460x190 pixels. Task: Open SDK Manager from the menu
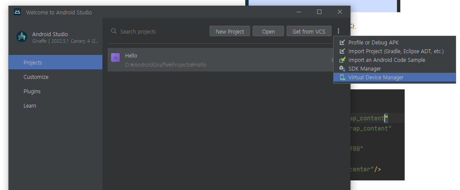pyautogui.click(x=395, y=69)
